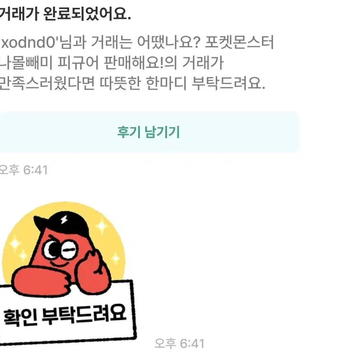The width and height of the screenshot is (364, 364).
Task: Click the lightning bolt on the black cap
Action: click(64, 219)
